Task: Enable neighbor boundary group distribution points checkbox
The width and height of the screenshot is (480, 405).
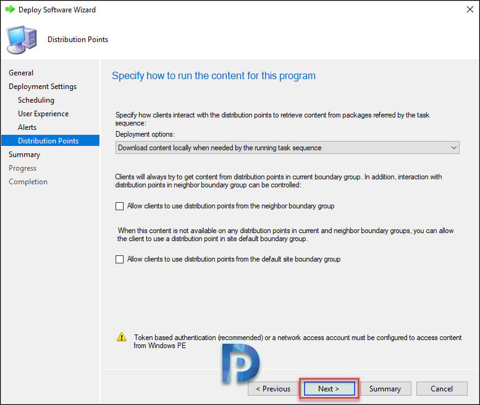Action: click(x=119, y=206)
